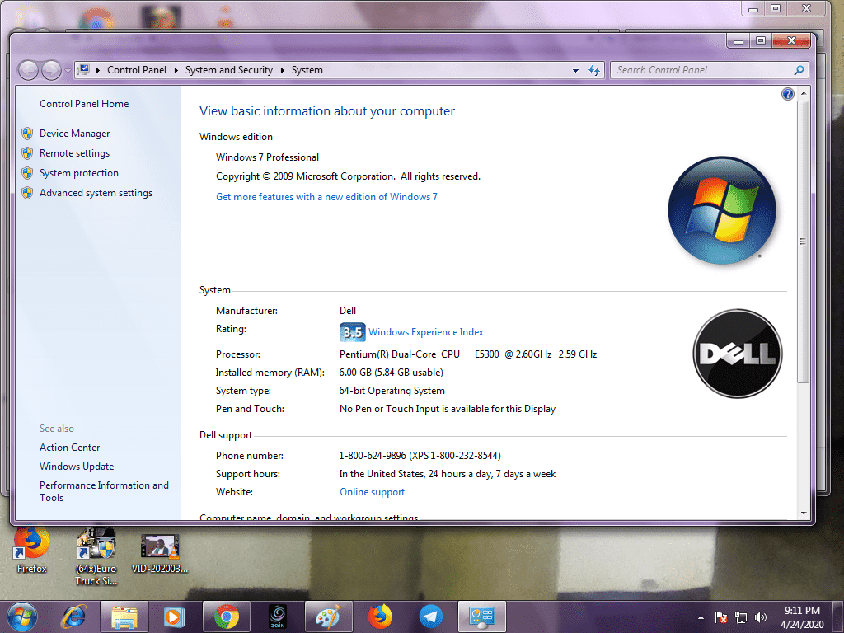Expand the arrow after 'System and Security'
The width and height of the screenshot is (844, 633).
tap(282, 71)
